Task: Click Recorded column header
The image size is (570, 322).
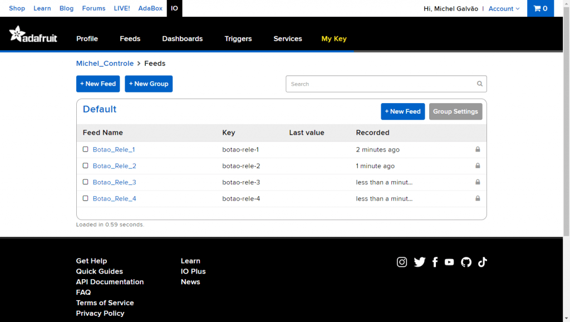Action: pos(372,133)
